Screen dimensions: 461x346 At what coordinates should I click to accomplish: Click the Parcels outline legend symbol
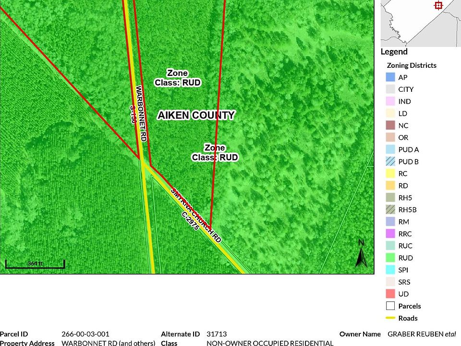coord(390,306)
